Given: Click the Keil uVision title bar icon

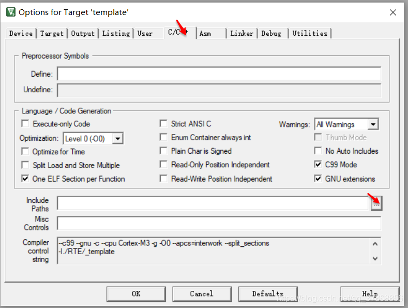Looking at the screenshot, I should click(x=11, y=12).
